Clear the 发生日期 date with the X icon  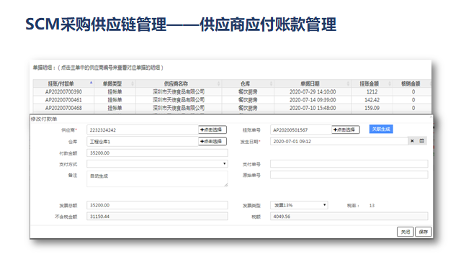click(412, 141)
